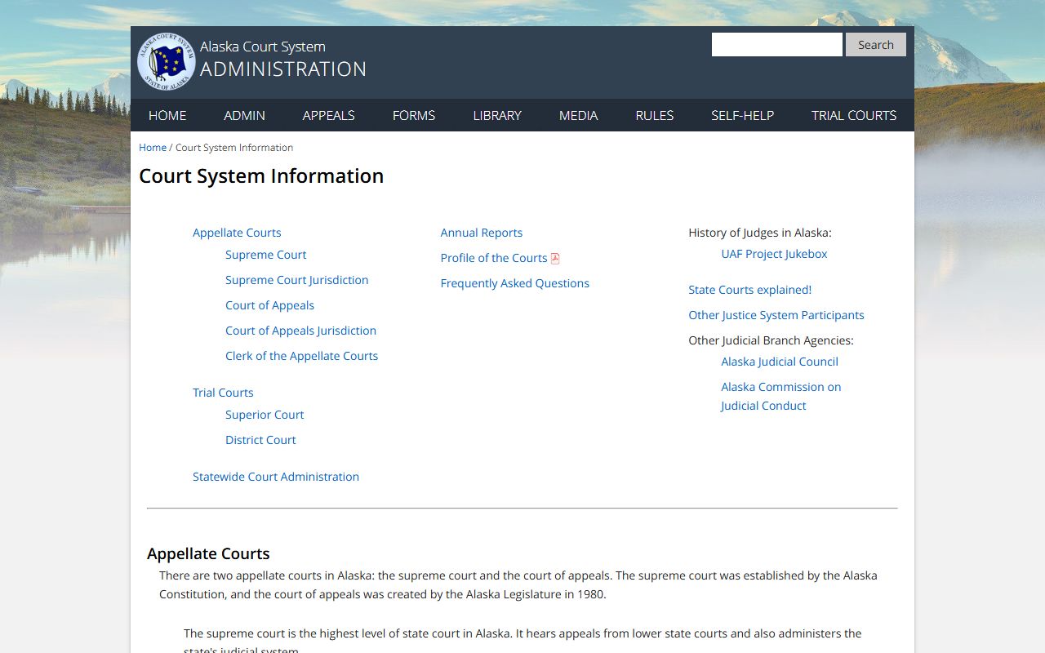Open the HOME menu item
The width and height of the screenshot is (1045, 653).
point(167,115)
